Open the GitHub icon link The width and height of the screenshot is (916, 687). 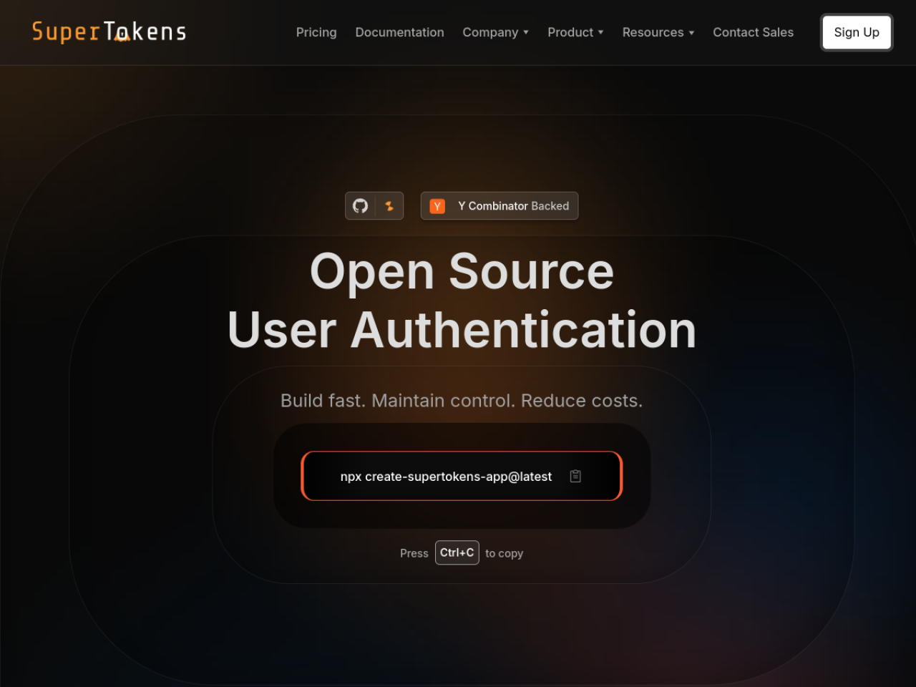360,206
